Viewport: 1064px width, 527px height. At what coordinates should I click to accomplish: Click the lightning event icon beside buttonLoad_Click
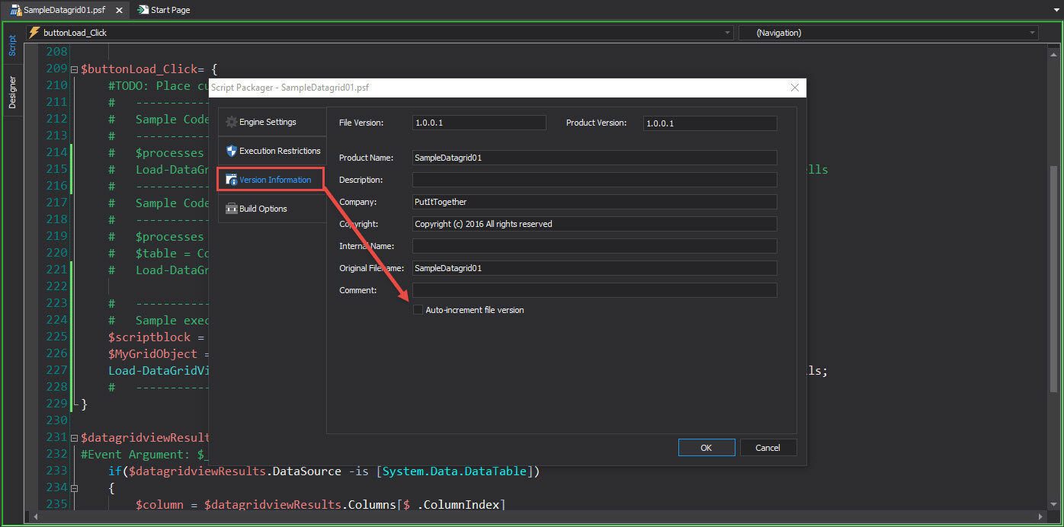34,33
